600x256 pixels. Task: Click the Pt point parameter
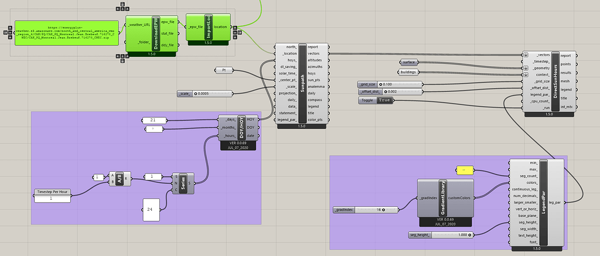(224, 70)
